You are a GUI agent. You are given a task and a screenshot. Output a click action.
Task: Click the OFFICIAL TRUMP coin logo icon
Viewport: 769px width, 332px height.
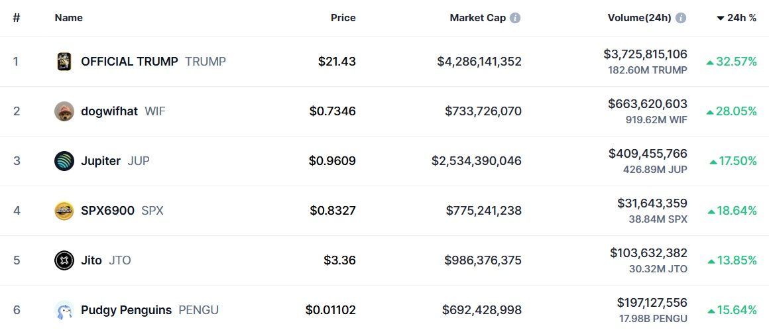[x=64, y=62]
